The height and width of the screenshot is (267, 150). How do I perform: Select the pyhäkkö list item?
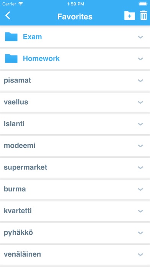75,233
